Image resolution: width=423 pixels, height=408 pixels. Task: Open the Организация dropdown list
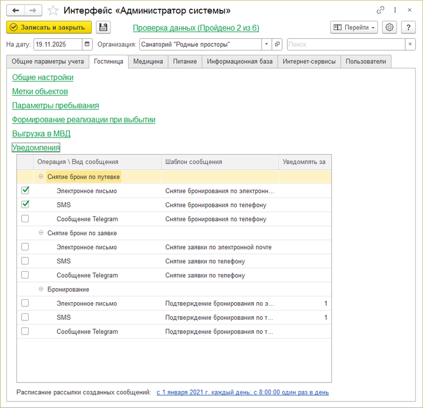click(266, 44)
